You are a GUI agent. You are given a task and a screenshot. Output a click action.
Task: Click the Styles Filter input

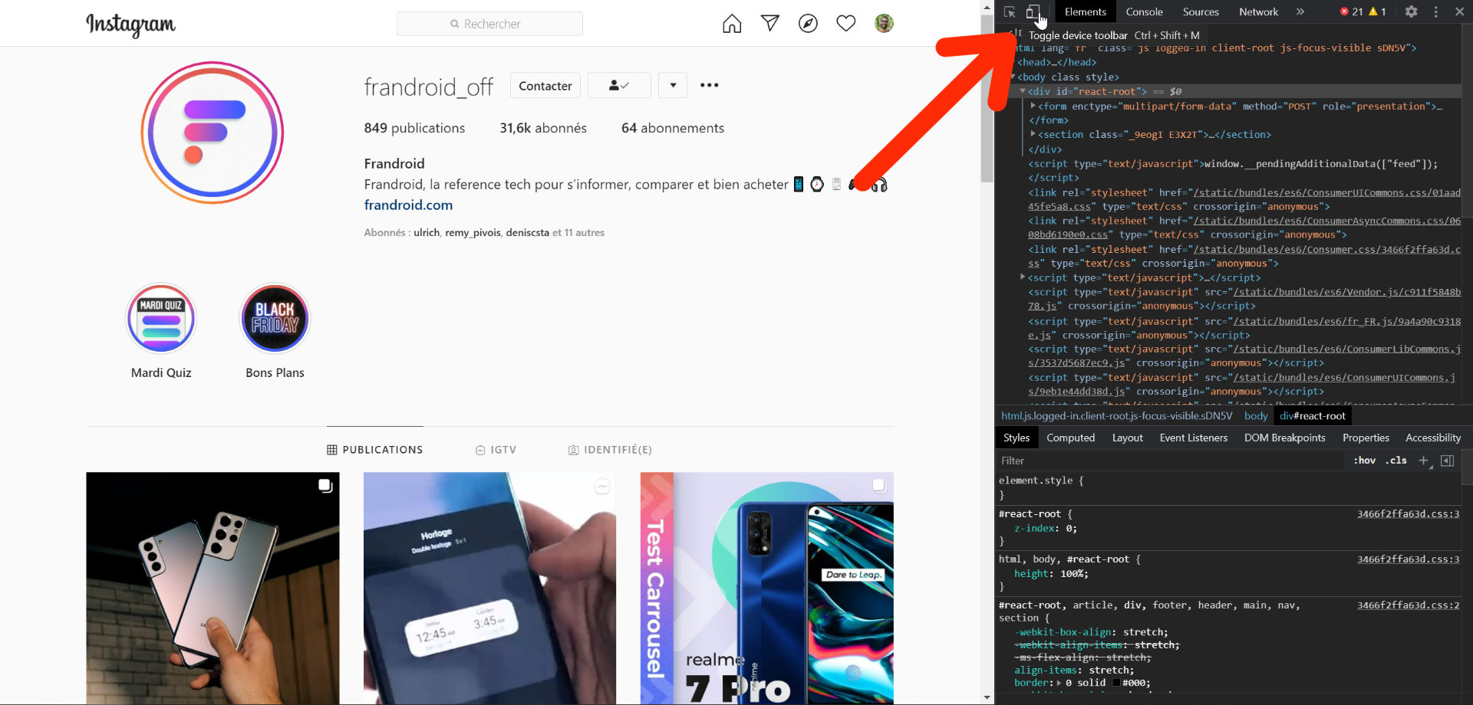[1170, 461]
